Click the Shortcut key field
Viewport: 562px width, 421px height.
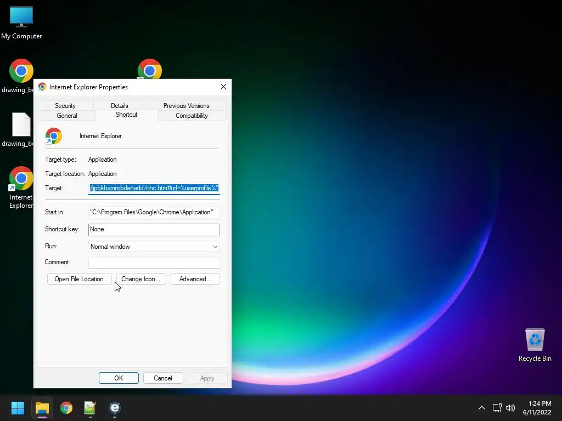(154, 230)
